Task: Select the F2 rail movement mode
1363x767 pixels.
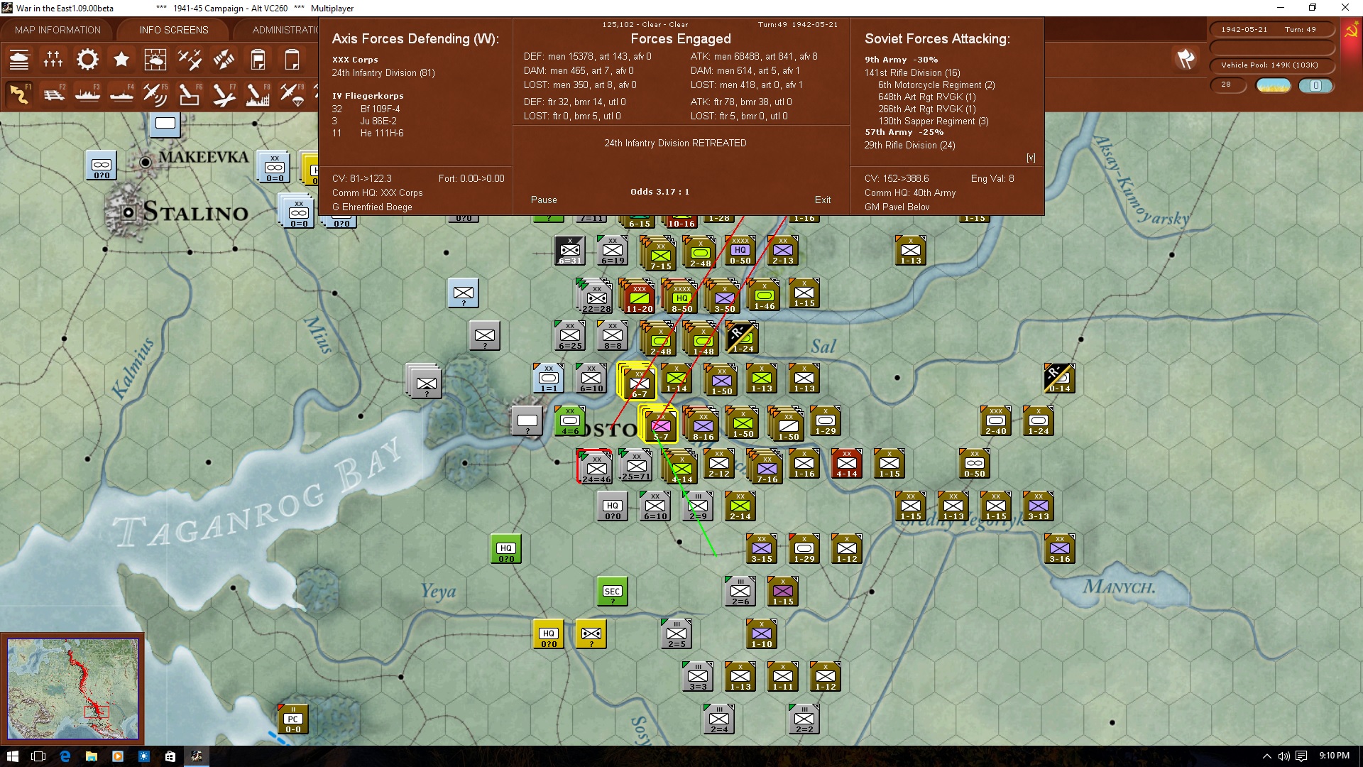Action: pos(53,94)
